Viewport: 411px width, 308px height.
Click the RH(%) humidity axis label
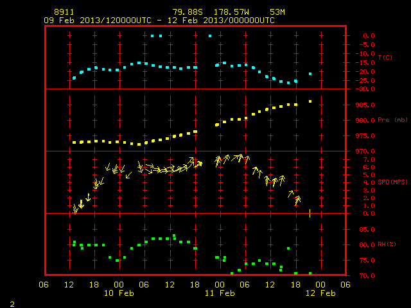387,244
